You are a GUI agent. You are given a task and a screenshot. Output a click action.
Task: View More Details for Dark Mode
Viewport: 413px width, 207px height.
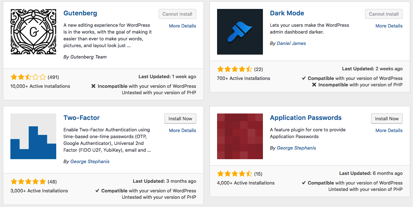(x=389, y=26)
